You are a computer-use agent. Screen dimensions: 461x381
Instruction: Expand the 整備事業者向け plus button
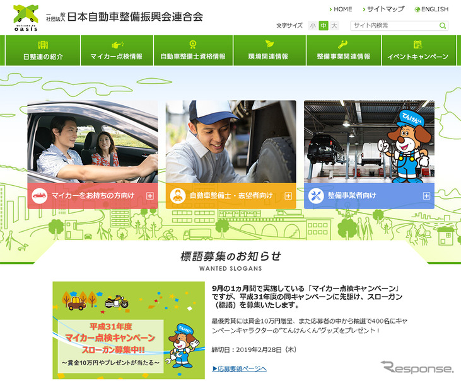click(x=427, y=196)
